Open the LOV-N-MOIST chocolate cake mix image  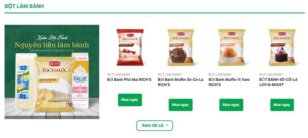(x=282, y=47)
